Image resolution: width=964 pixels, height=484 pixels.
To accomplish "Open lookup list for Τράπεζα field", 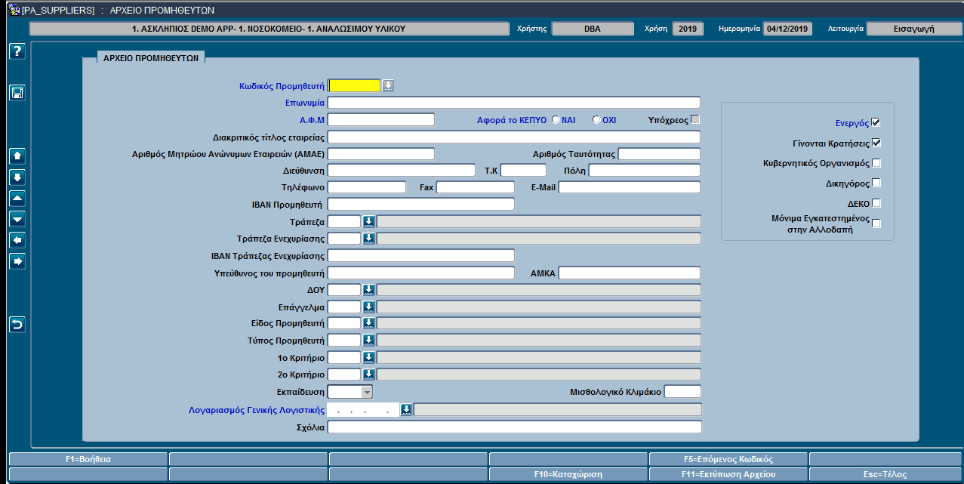I will click(x=368, y=221).
